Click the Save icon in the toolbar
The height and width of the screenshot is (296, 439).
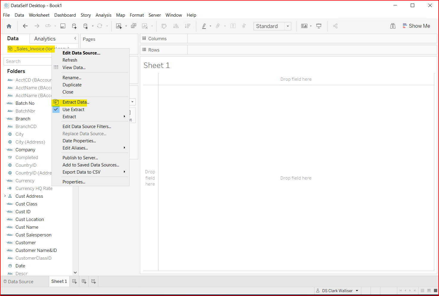click(63, 26)
